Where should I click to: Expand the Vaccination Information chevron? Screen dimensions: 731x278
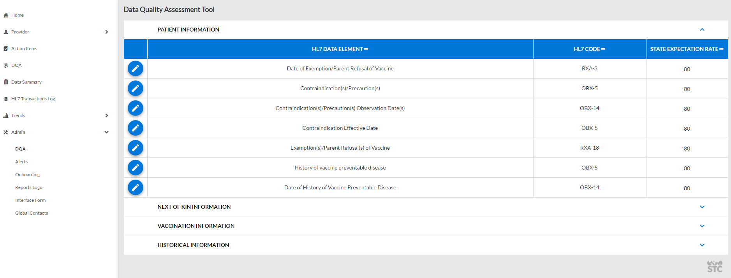click(702, 226)
